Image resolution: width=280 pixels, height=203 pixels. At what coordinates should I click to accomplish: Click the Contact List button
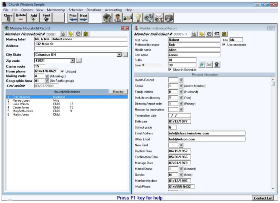coord(263,198)
